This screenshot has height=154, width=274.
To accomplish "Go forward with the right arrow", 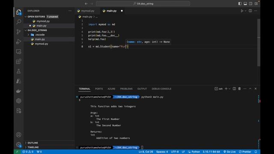I will coord(92,3).
